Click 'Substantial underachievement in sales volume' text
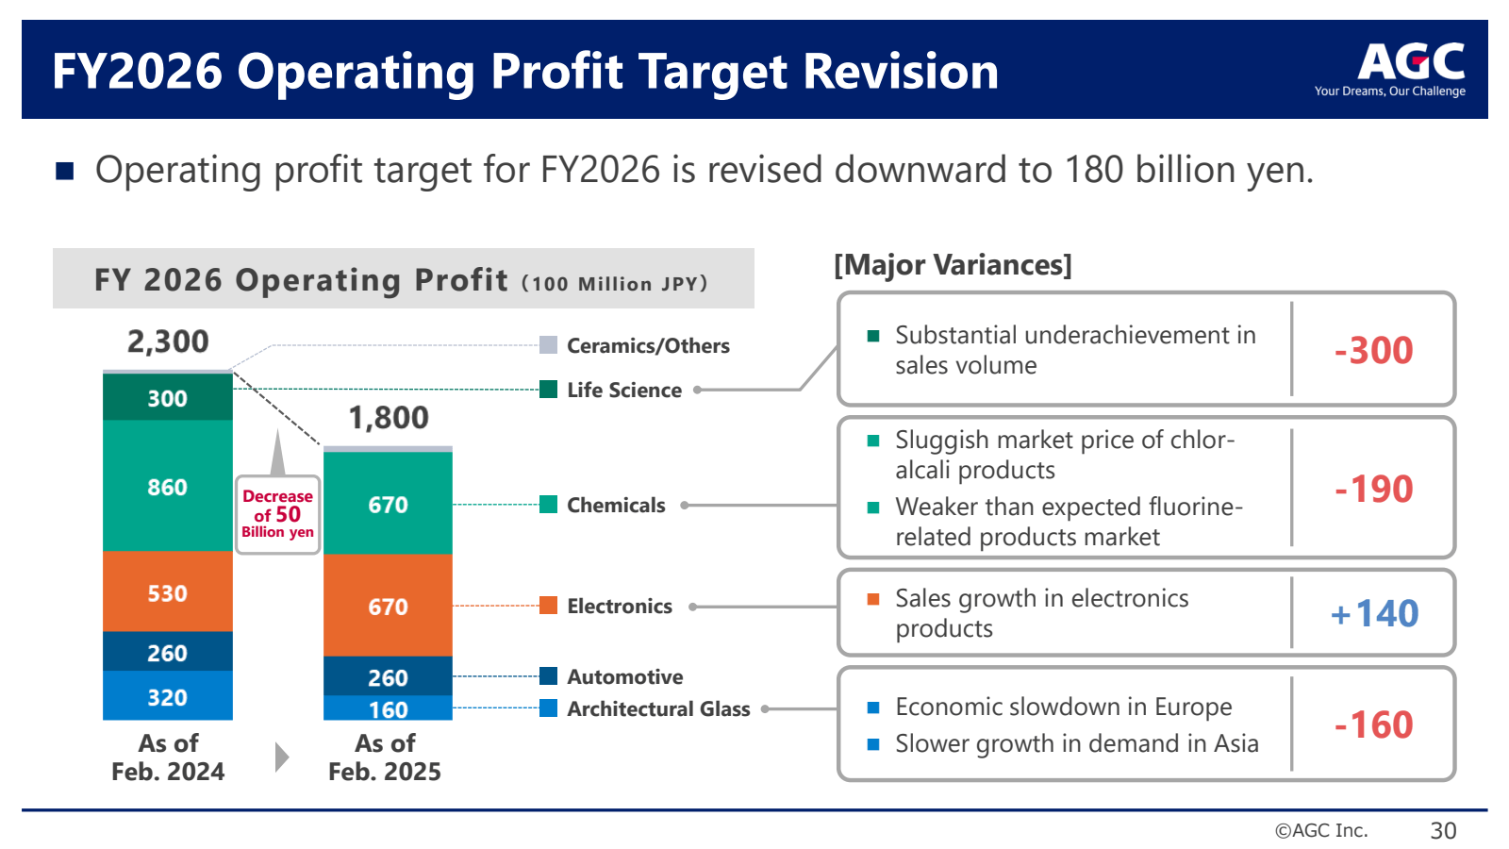 tap(1075, 350)
